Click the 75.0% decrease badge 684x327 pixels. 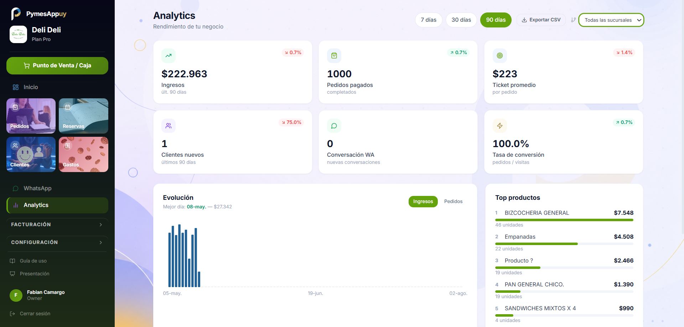[292, 123]
